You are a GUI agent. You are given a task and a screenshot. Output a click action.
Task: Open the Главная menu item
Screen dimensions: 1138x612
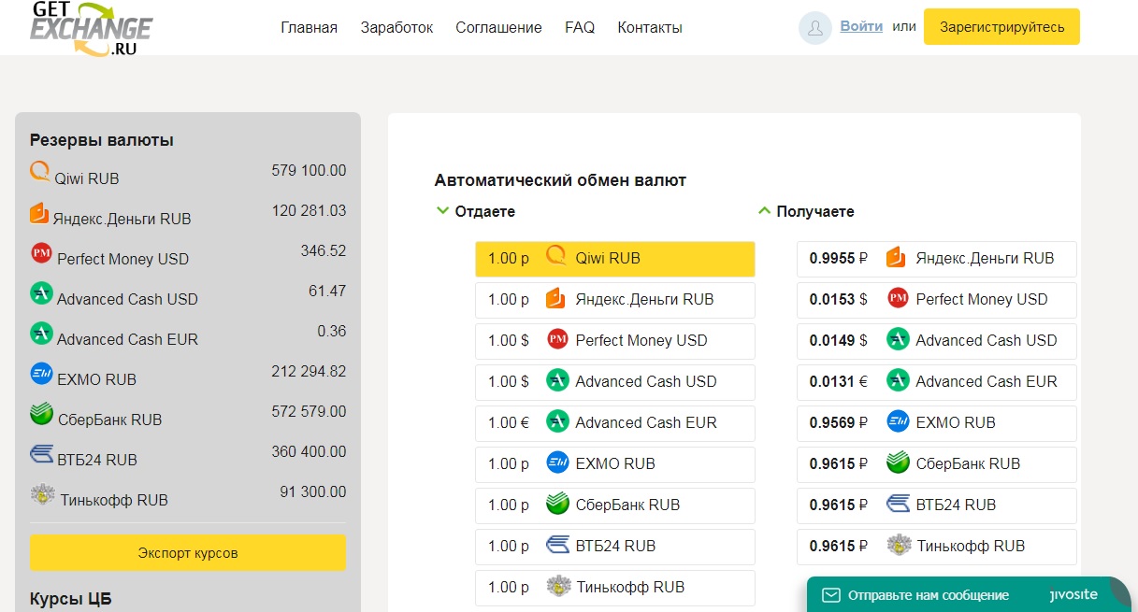(309, 28)
